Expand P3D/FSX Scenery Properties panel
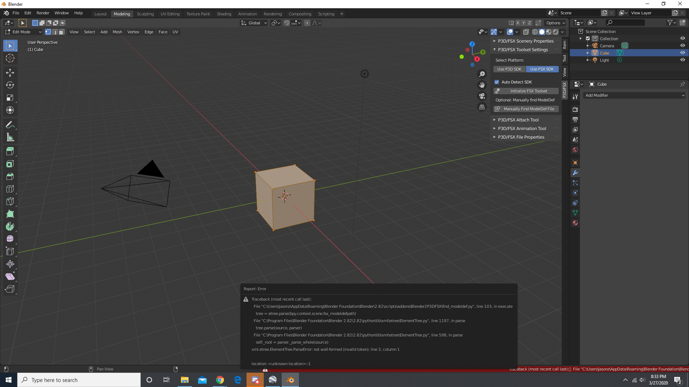This screenshot has width=689, height=387. tap(525, 41)
